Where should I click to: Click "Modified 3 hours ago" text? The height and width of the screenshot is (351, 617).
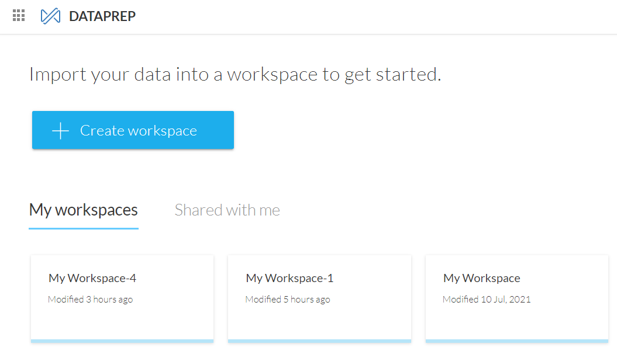(90, 300)
